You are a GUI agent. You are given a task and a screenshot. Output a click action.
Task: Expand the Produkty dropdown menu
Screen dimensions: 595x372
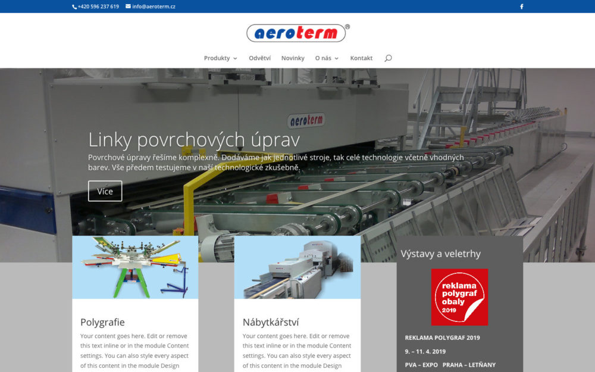coord(220,58)
